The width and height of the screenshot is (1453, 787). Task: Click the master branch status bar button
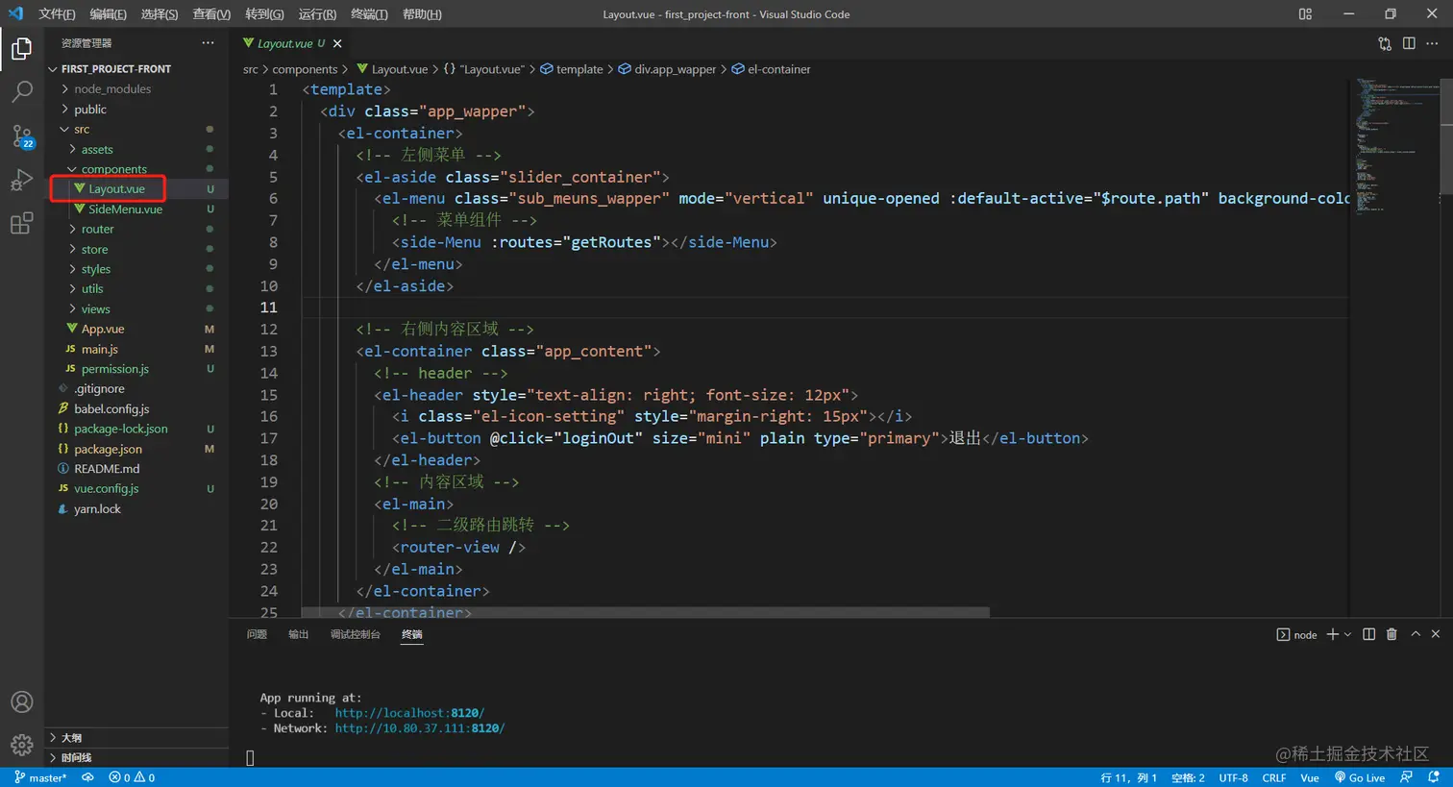point(40,777)
